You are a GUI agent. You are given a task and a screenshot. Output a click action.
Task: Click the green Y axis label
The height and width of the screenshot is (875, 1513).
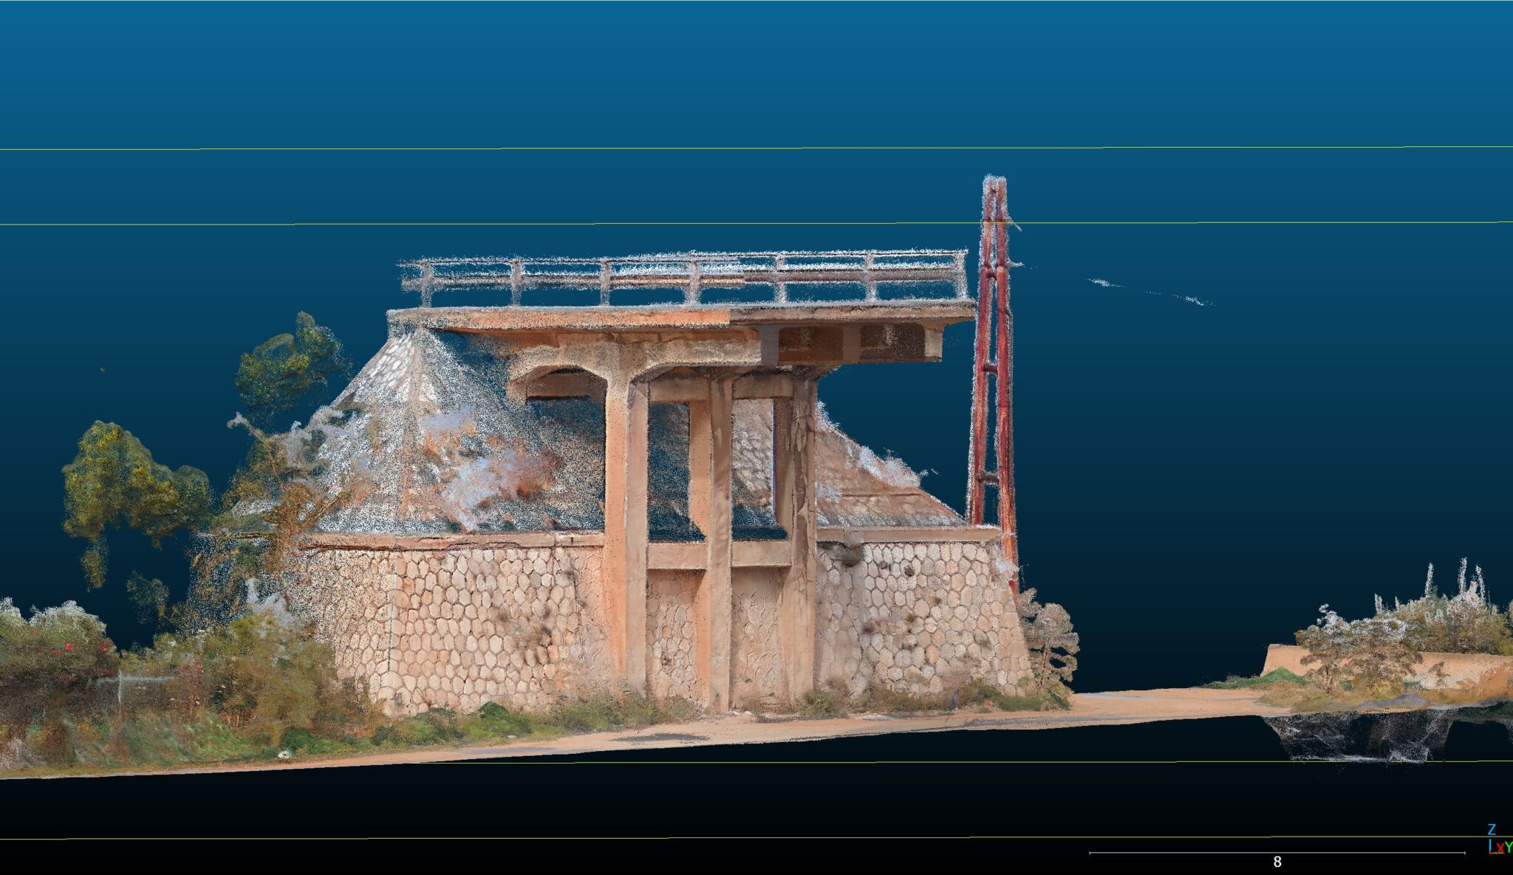(1508, 848)
